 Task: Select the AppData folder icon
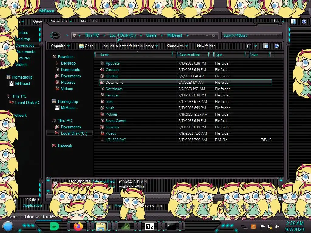click(x=102, y=63)
